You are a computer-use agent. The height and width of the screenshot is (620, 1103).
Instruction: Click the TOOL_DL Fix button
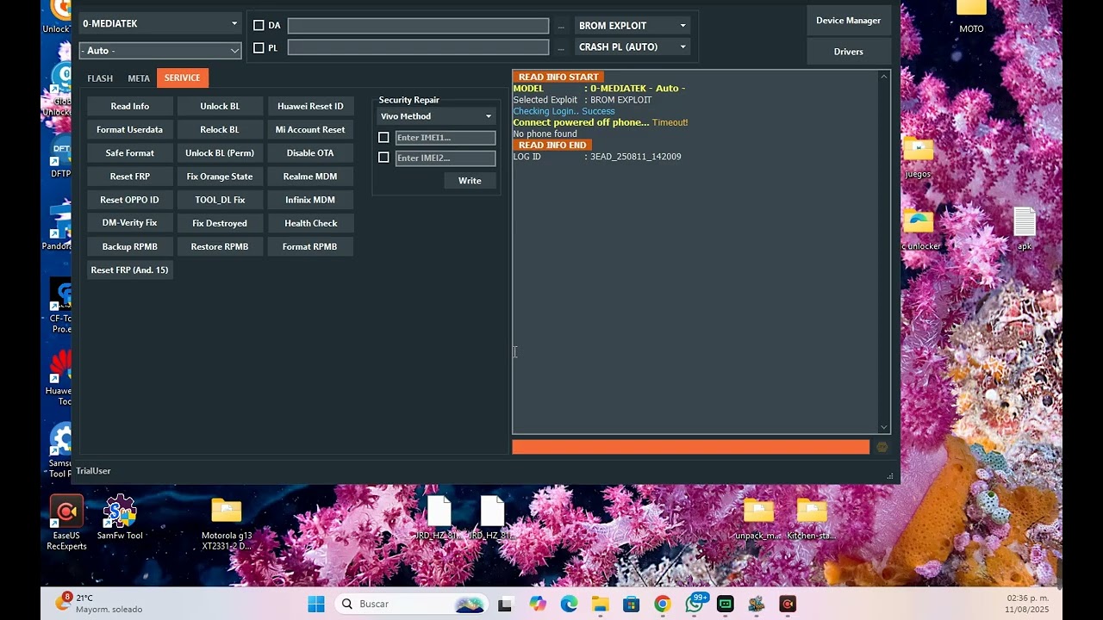(x=220, y=200)
